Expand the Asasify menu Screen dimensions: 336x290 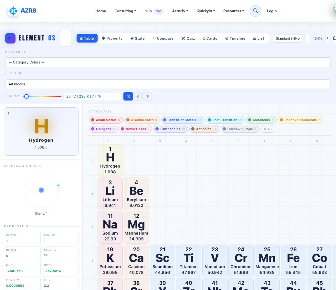180,11
